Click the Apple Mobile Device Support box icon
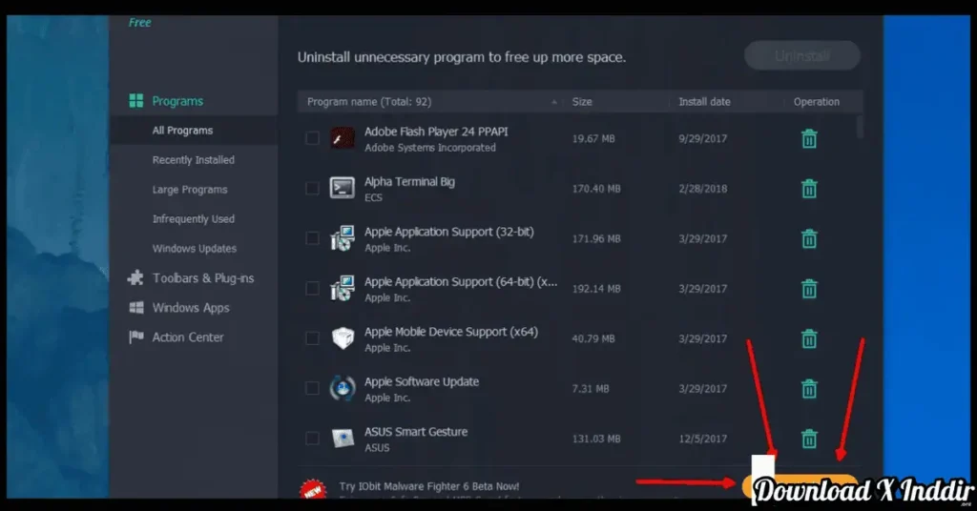The height and width of the screenshot is (511, 977). 343,338
